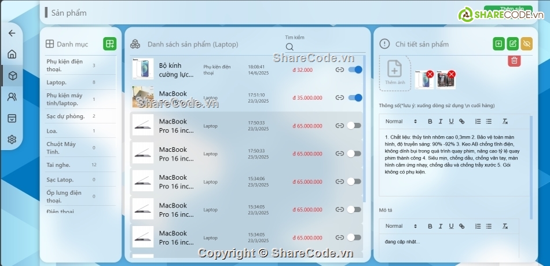Open the Home page from the sidebar

[12, 54]
